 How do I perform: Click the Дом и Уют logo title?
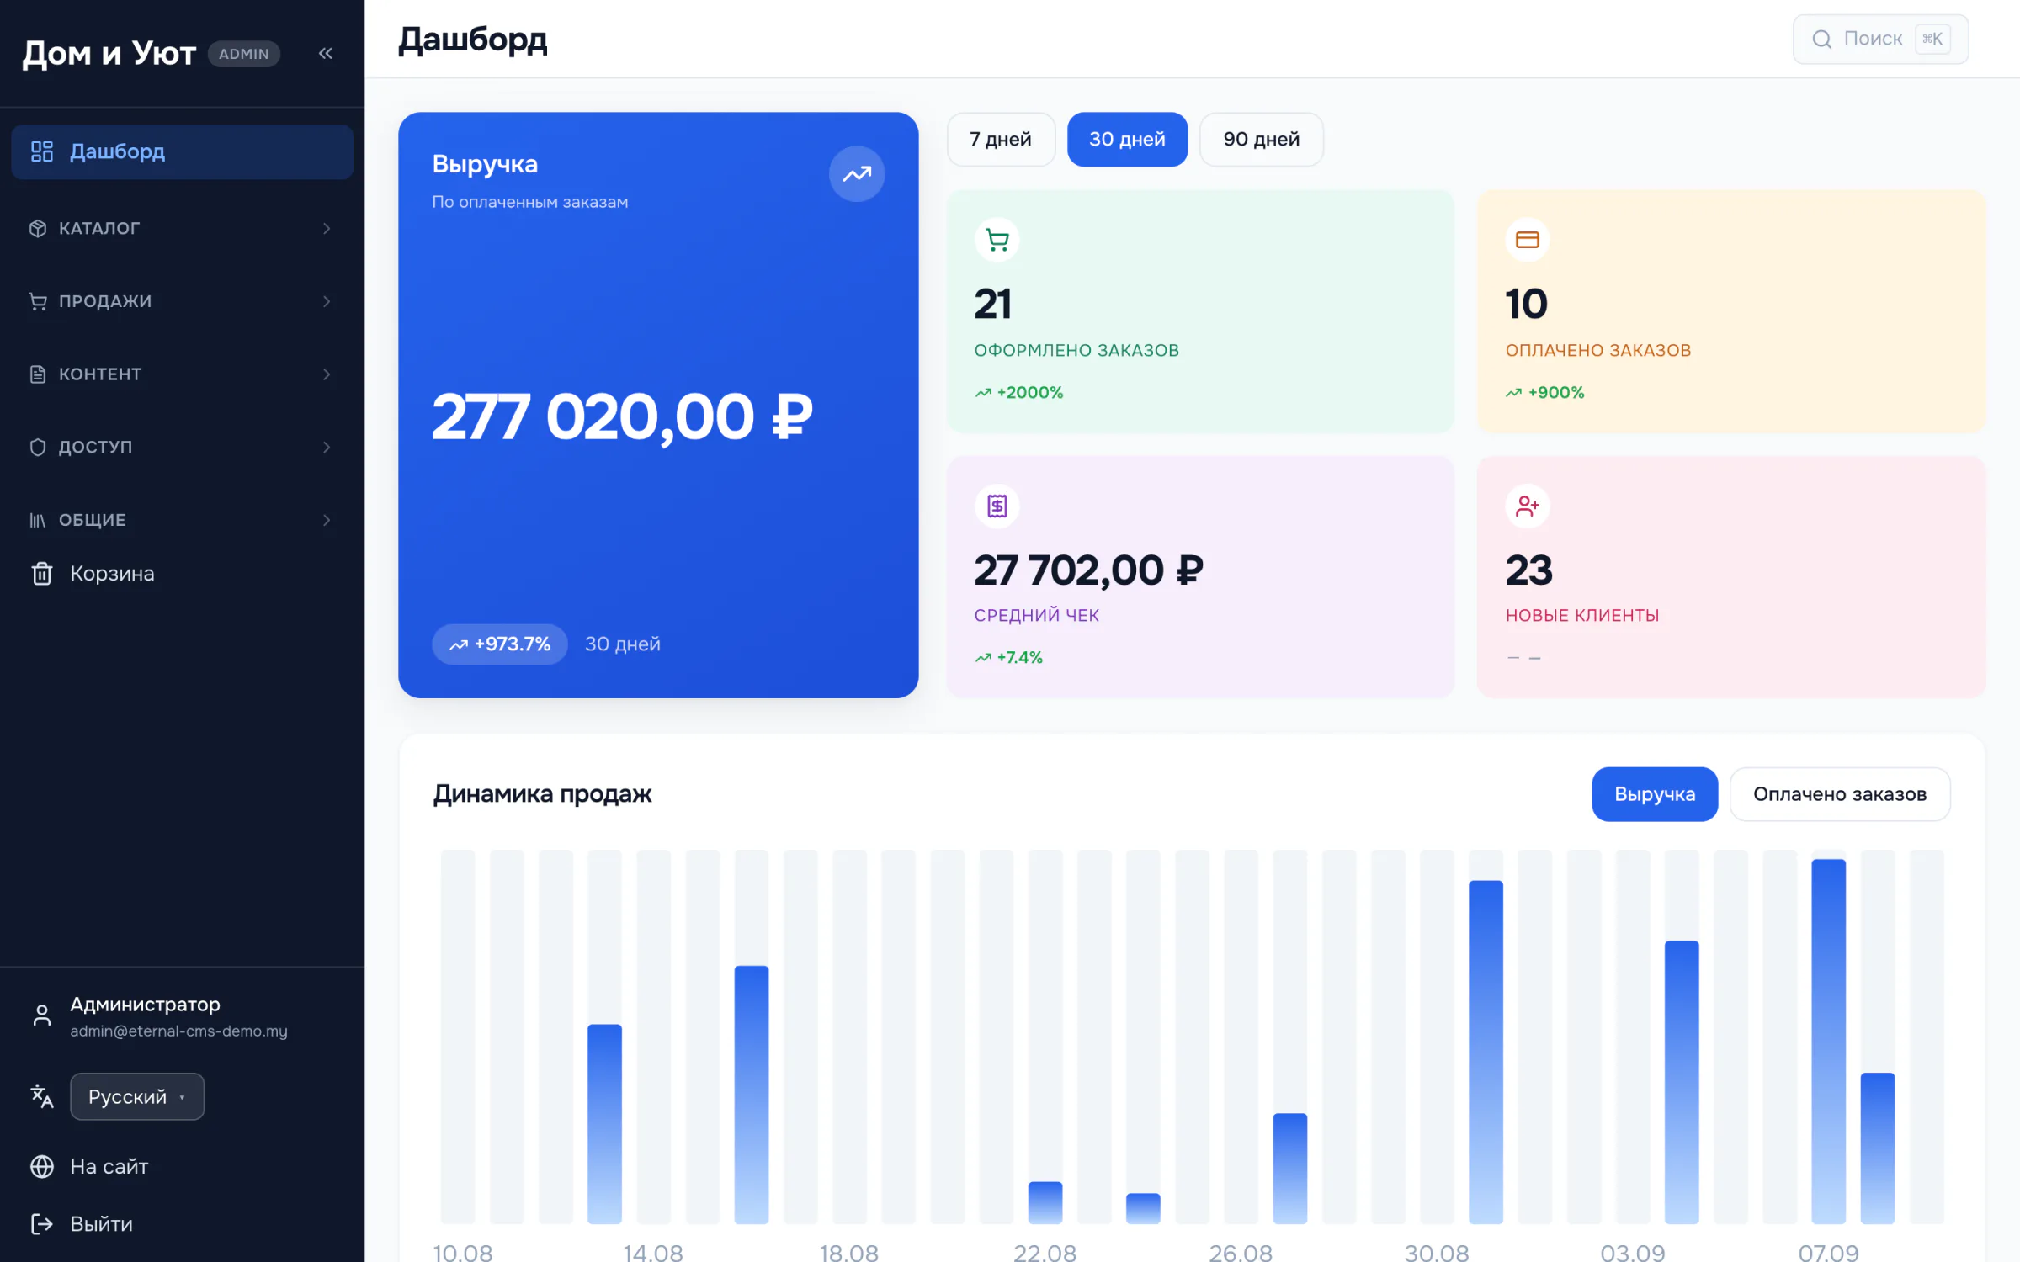point(109,53)
